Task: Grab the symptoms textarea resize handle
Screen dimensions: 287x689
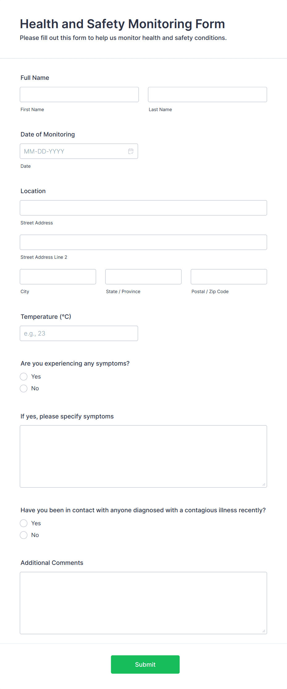Action: point(264,484)
